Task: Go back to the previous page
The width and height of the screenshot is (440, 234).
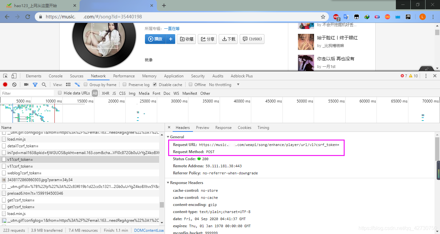Action: coord(7,17)
